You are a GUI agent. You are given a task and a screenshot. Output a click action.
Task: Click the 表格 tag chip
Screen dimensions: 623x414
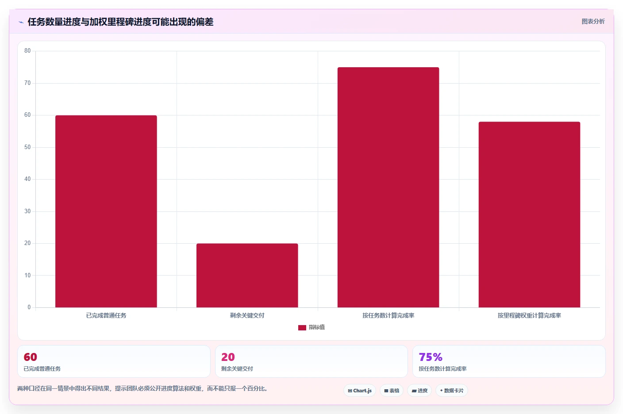(392, 391)
